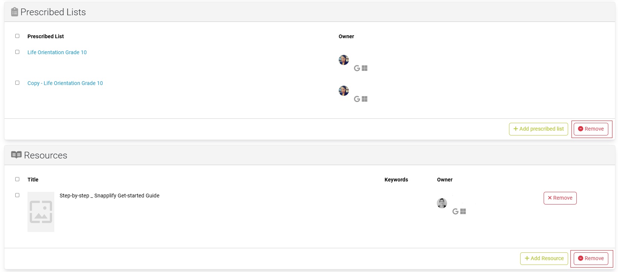The height and width of the screenshot is (272, 618).
Task: Check the Life Orientation Grade 10 checkbox
Action: (17, 52)
